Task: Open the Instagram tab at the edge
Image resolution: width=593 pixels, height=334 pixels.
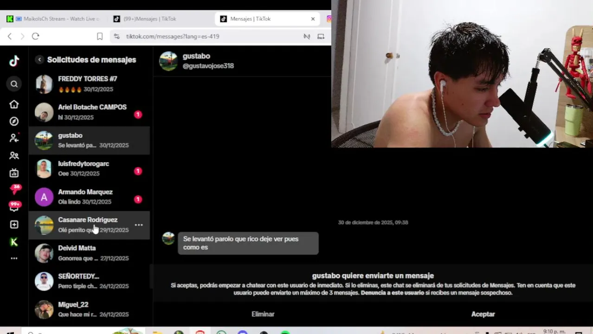Action: pos(329,19)
